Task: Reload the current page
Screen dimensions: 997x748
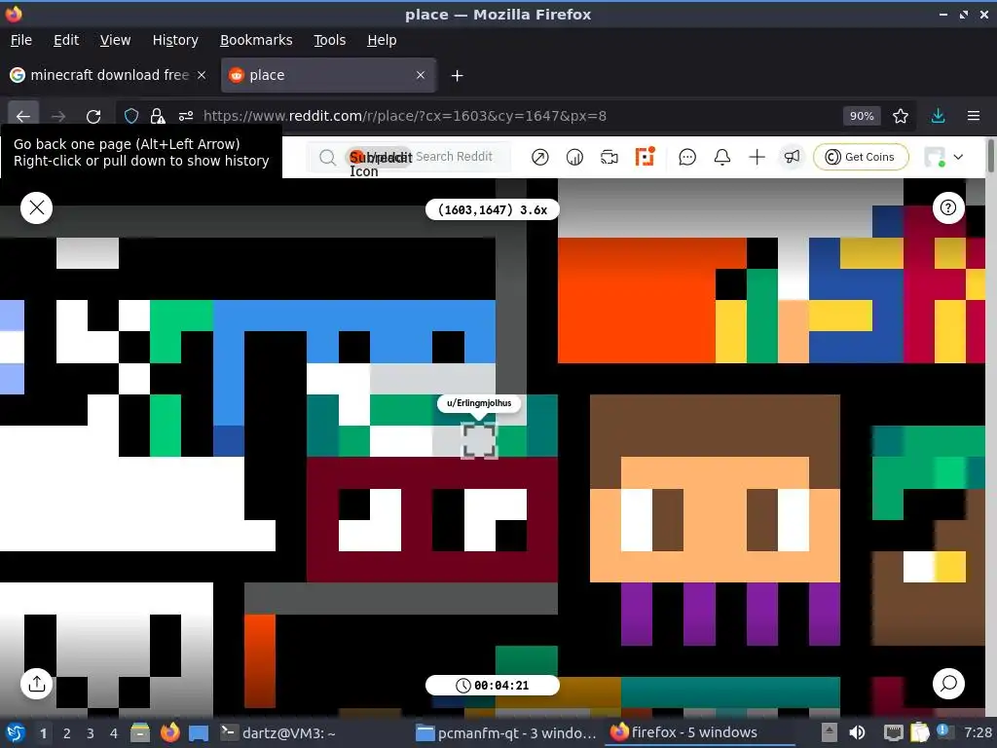Action: click(x=93, y=116)
